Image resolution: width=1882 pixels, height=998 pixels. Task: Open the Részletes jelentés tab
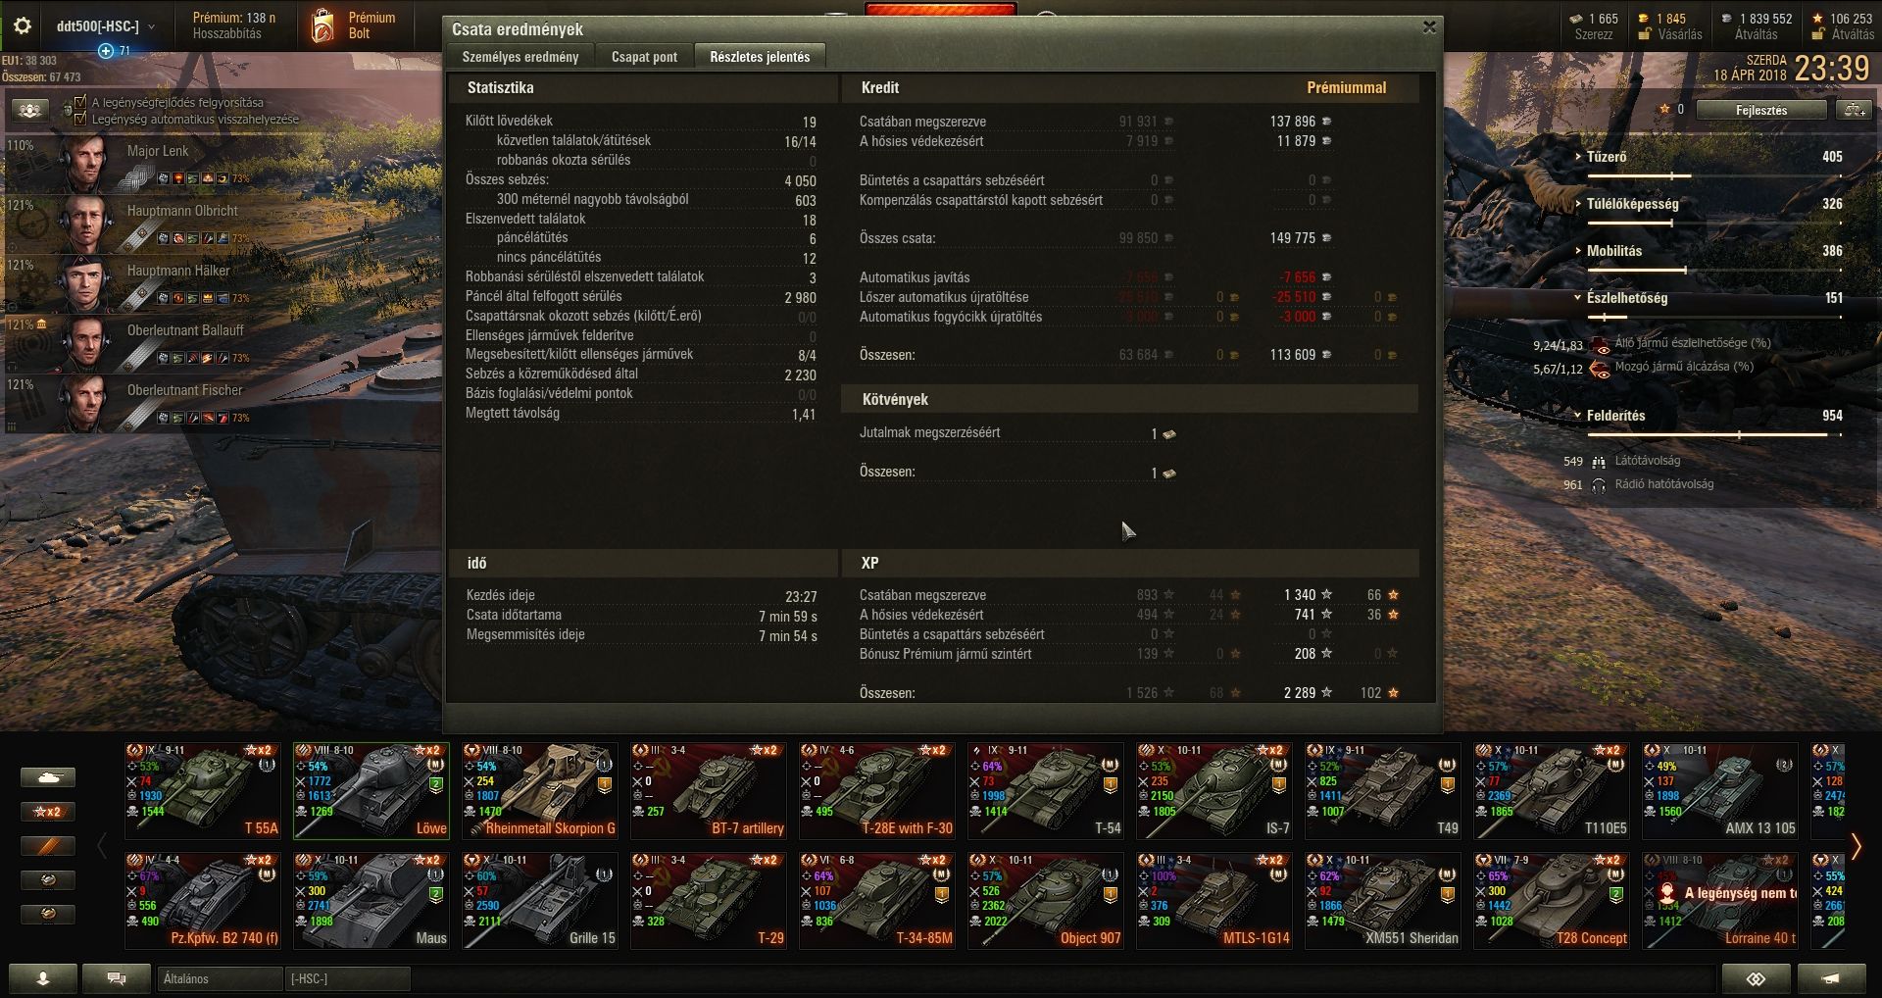[760, 57]
